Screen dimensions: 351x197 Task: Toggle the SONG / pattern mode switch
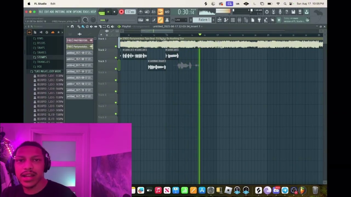tap(102, 12)
